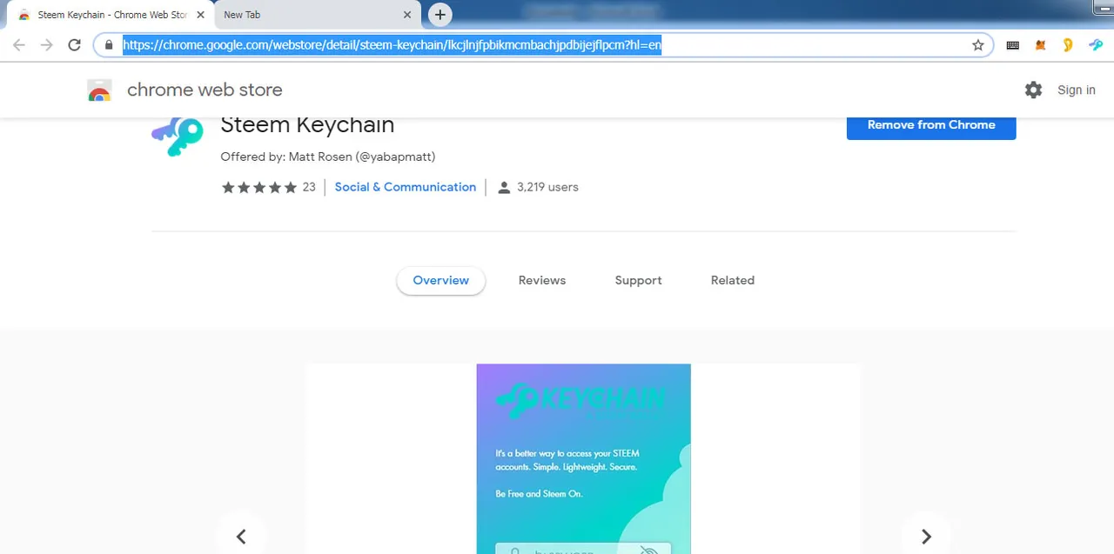The image size is (1114, 554).
Task: Select the Overview tab
Action: point(441,280)
